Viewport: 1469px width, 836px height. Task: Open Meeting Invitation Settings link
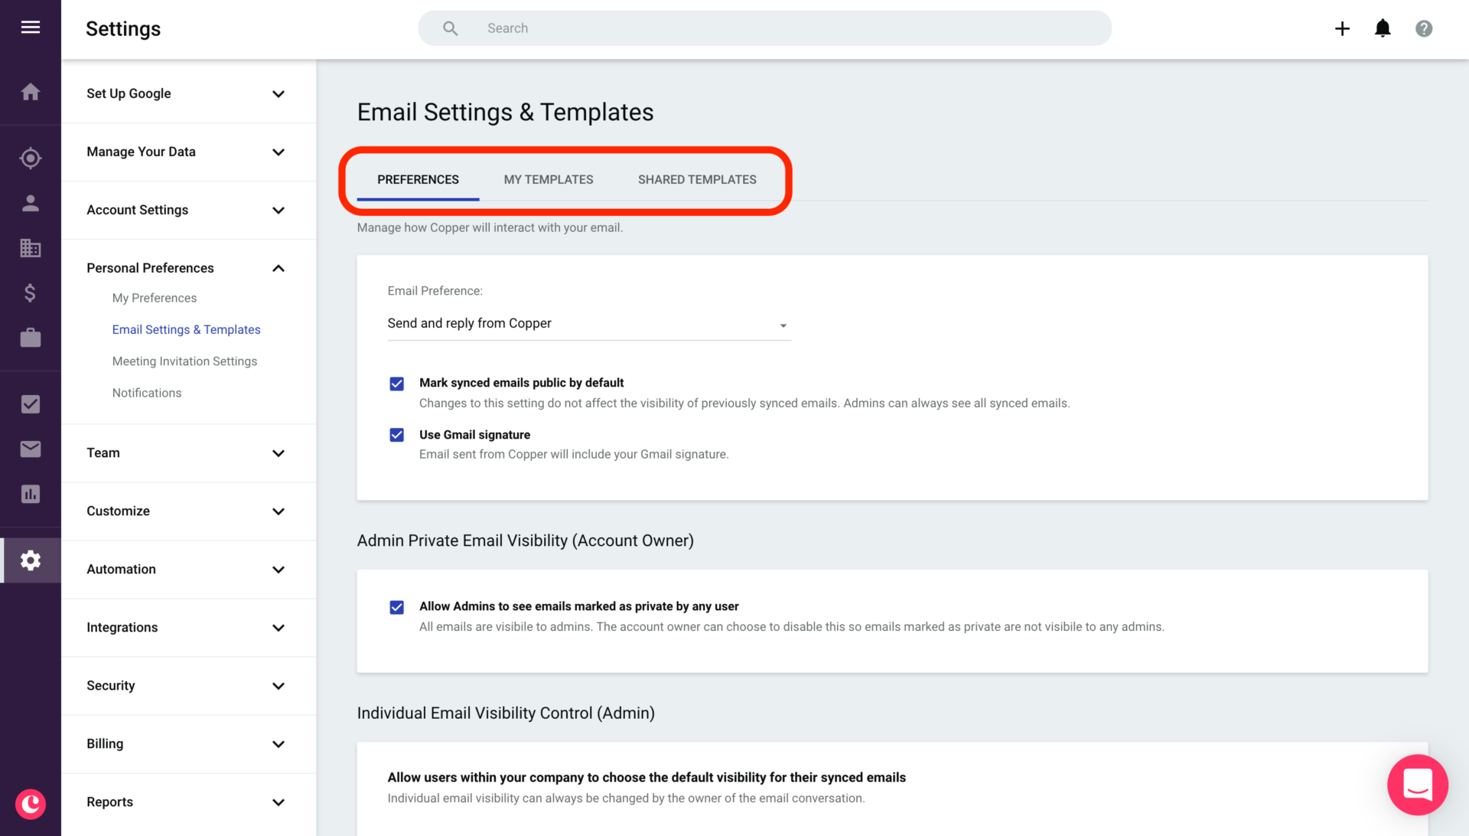click(x=184, y=361)
